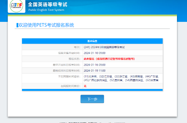The width and height of the screenshot is (187, 123).
Task: Select the exam name (241) 2024年3月全国英语等级考试
Action: [x=104, y=47]
